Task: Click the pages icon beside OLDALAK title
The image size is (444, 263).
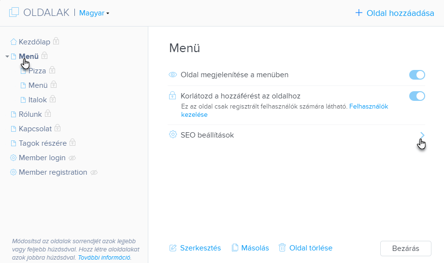Action: (x=14, y=13)
